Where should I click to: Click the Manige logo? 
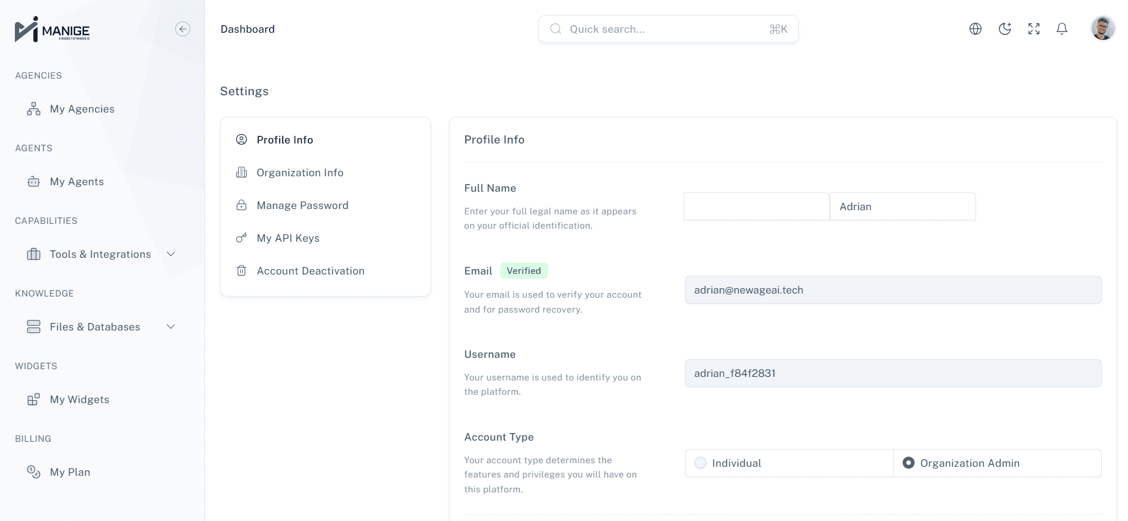click(x=52, y=29)
